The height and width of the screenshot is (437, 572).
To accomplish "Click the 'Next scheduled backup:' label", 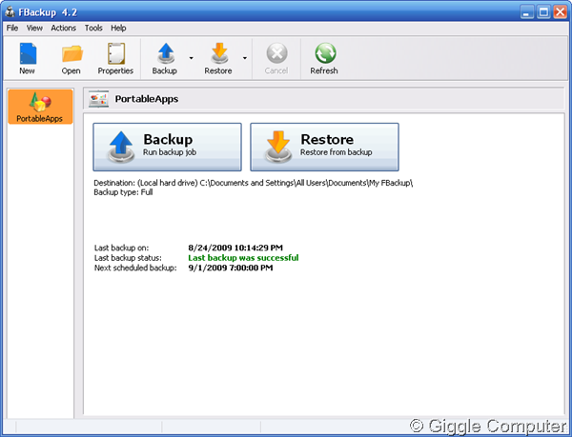I will (x=135, y=268).
